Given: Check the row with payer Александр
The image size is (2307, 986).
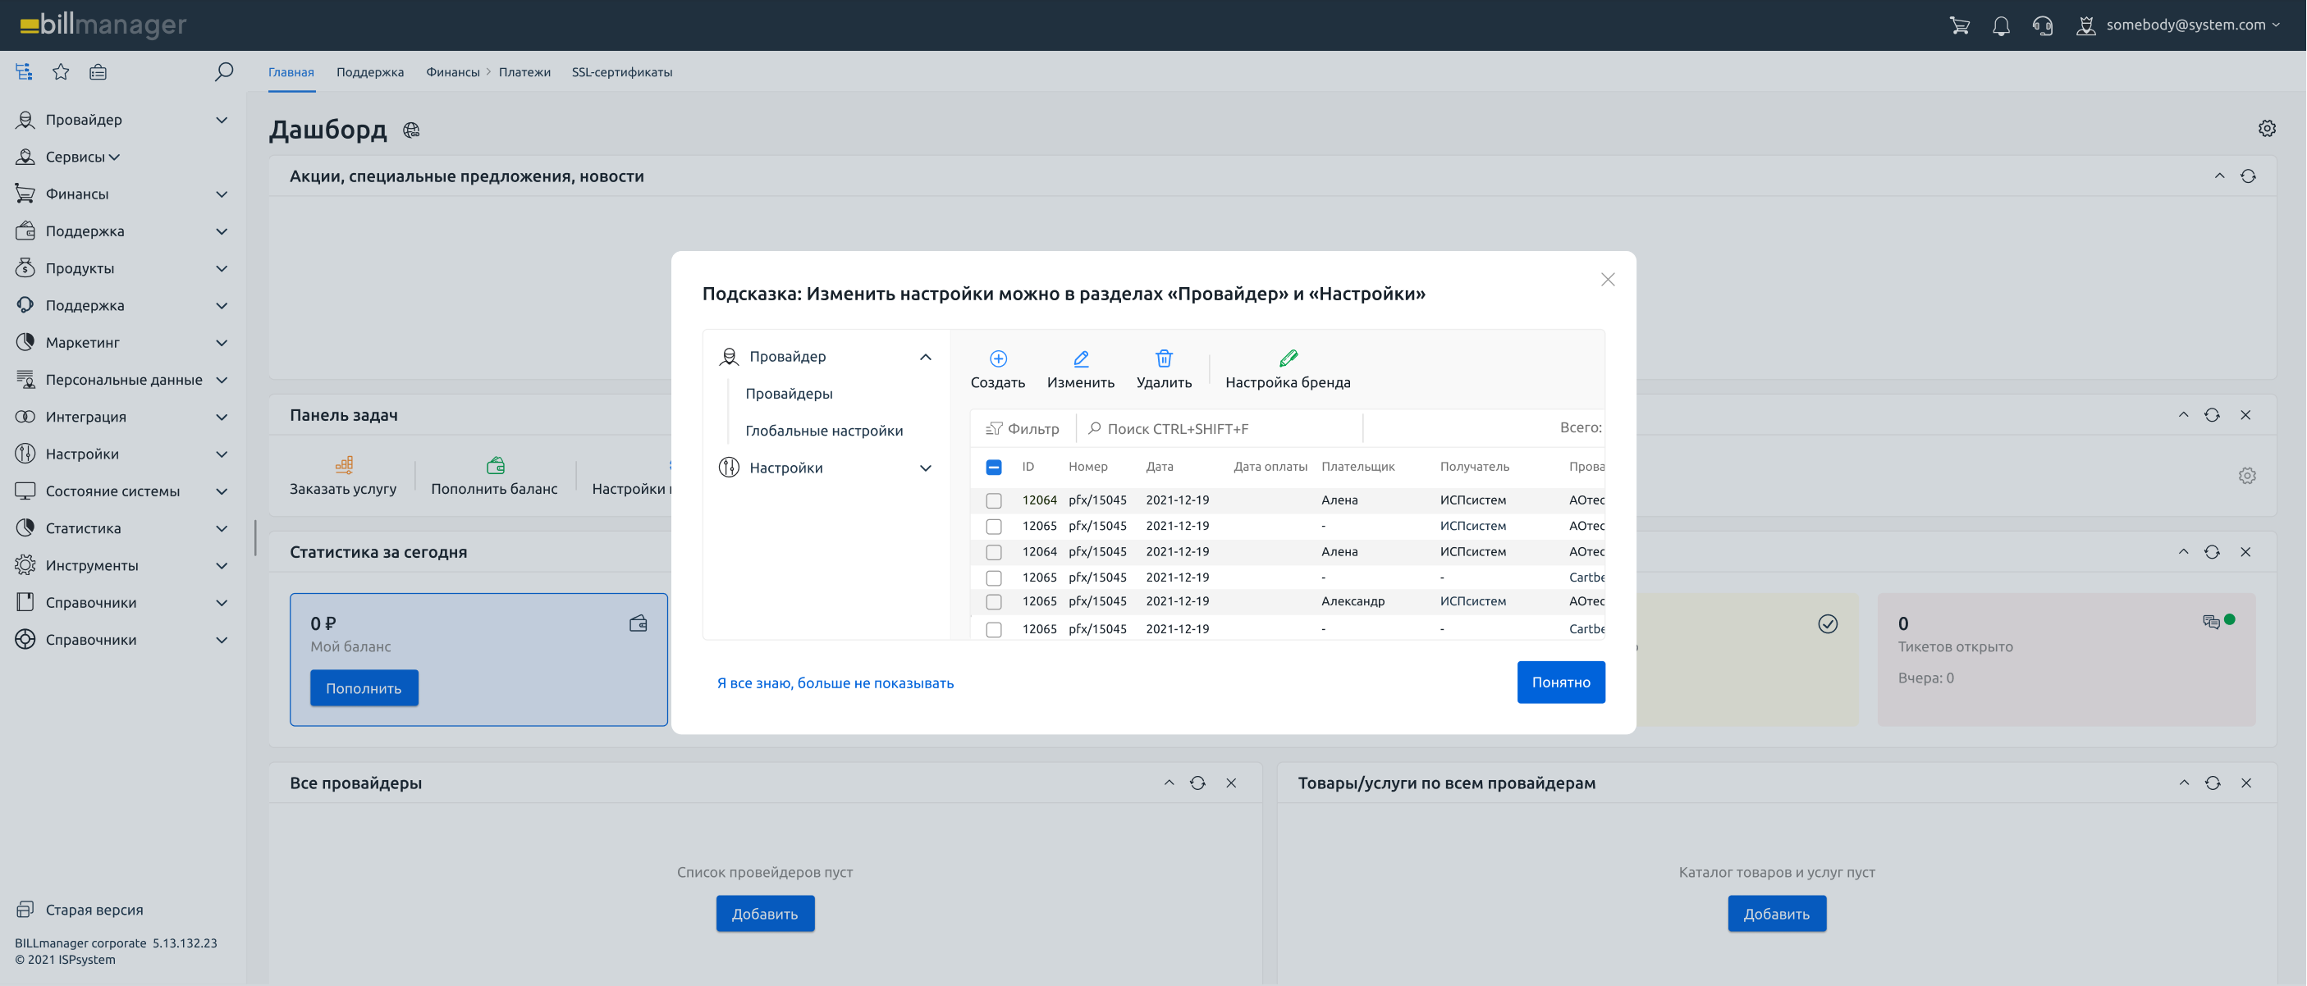Looking at the screenshot, I should point(993,601).
